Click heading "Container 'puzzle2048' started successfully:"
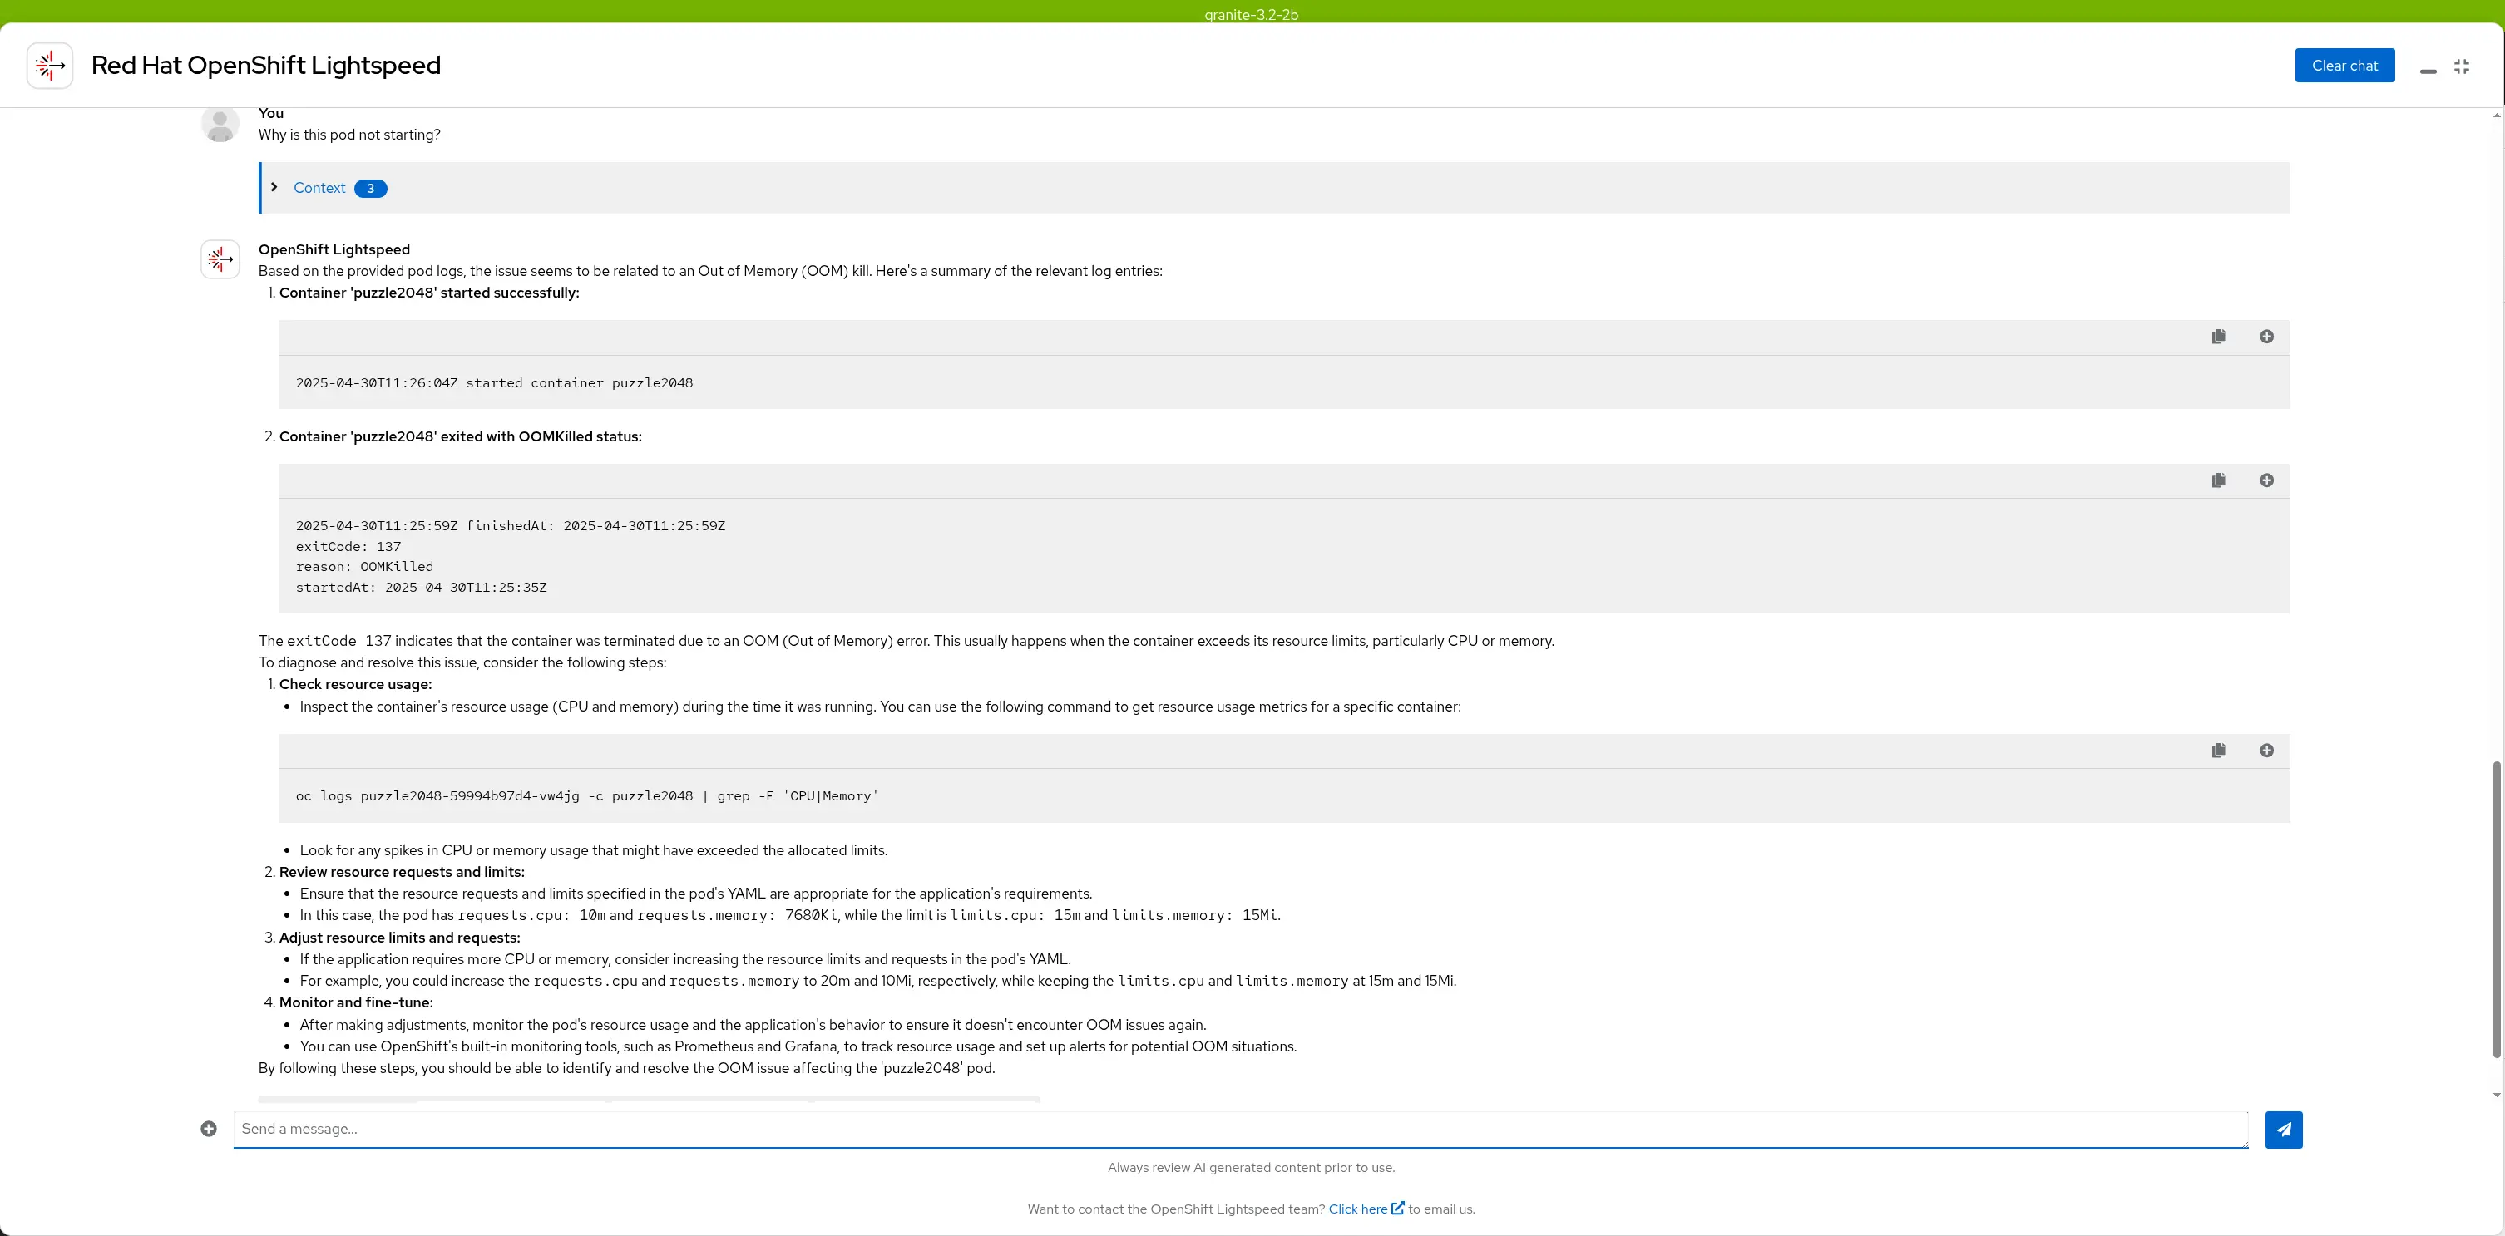2505x1236 pixels. click(429, 293)
